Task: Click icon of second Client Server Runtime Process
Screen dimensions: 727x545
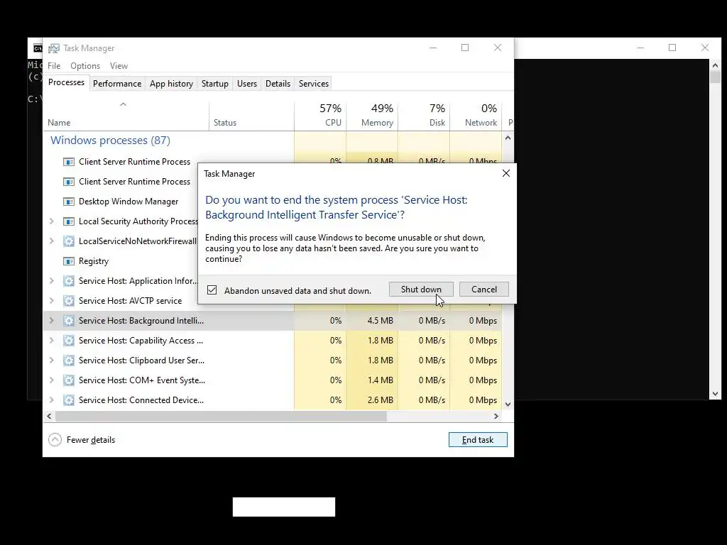Action: pyautogui.click(x=69, y=182)
